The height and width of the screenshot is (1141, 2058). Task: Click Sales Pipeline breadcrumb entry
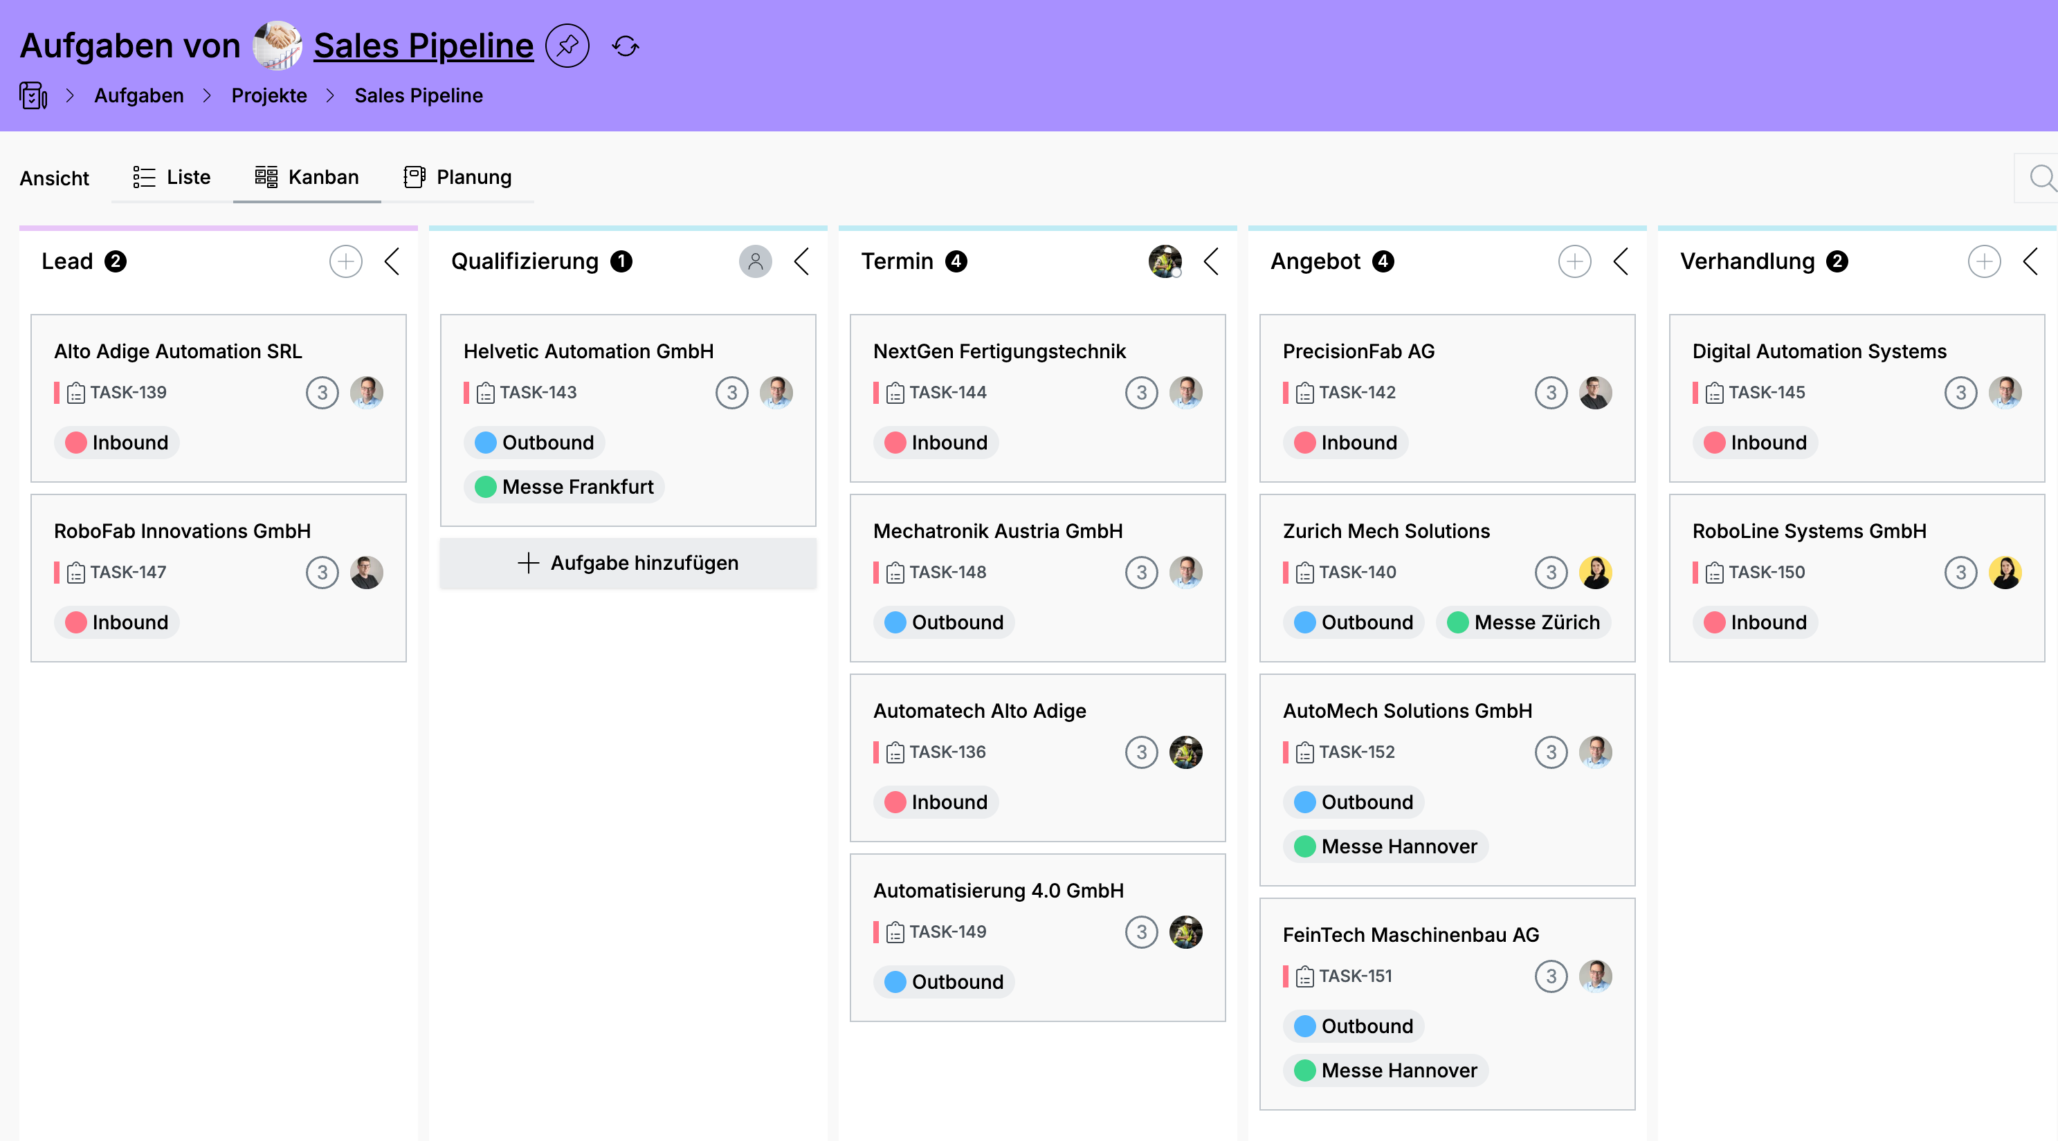pyautogui.click(x=419, y=96)
